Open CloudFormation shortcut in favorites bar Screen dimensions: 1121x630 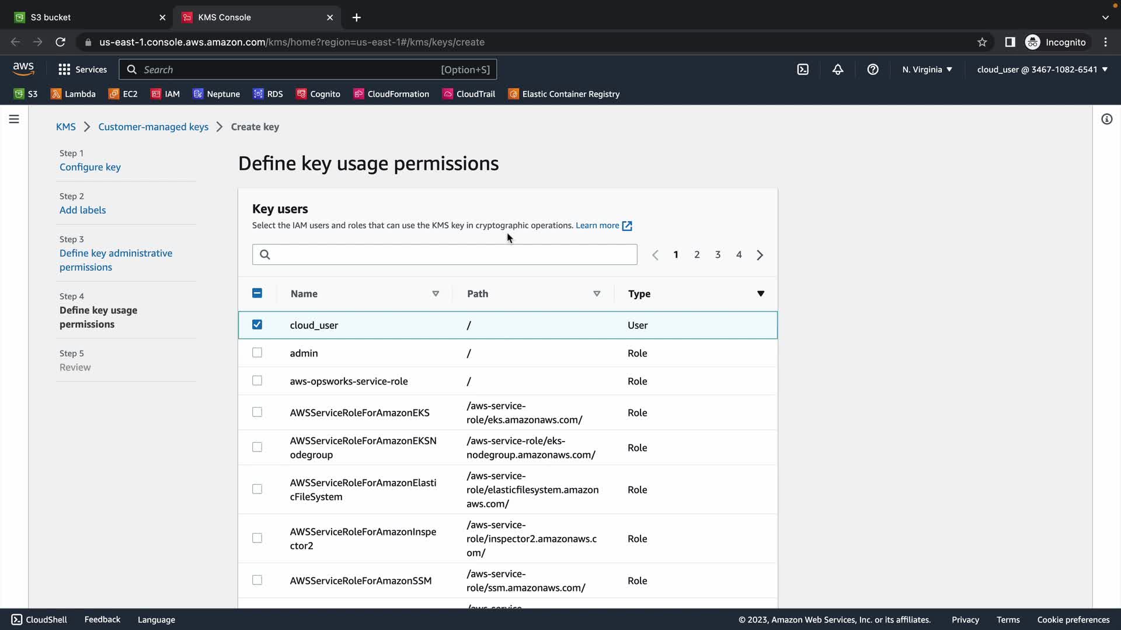point(391,94)
